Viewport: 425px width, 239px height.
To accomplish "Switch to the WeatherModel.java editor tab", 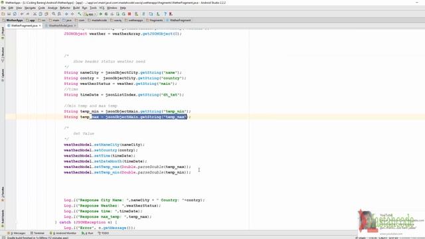I will pyautogui.click(x=60, y=25).
